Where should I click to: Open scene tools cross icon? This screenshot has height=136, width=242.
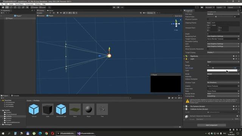click(x=141, y=13)
